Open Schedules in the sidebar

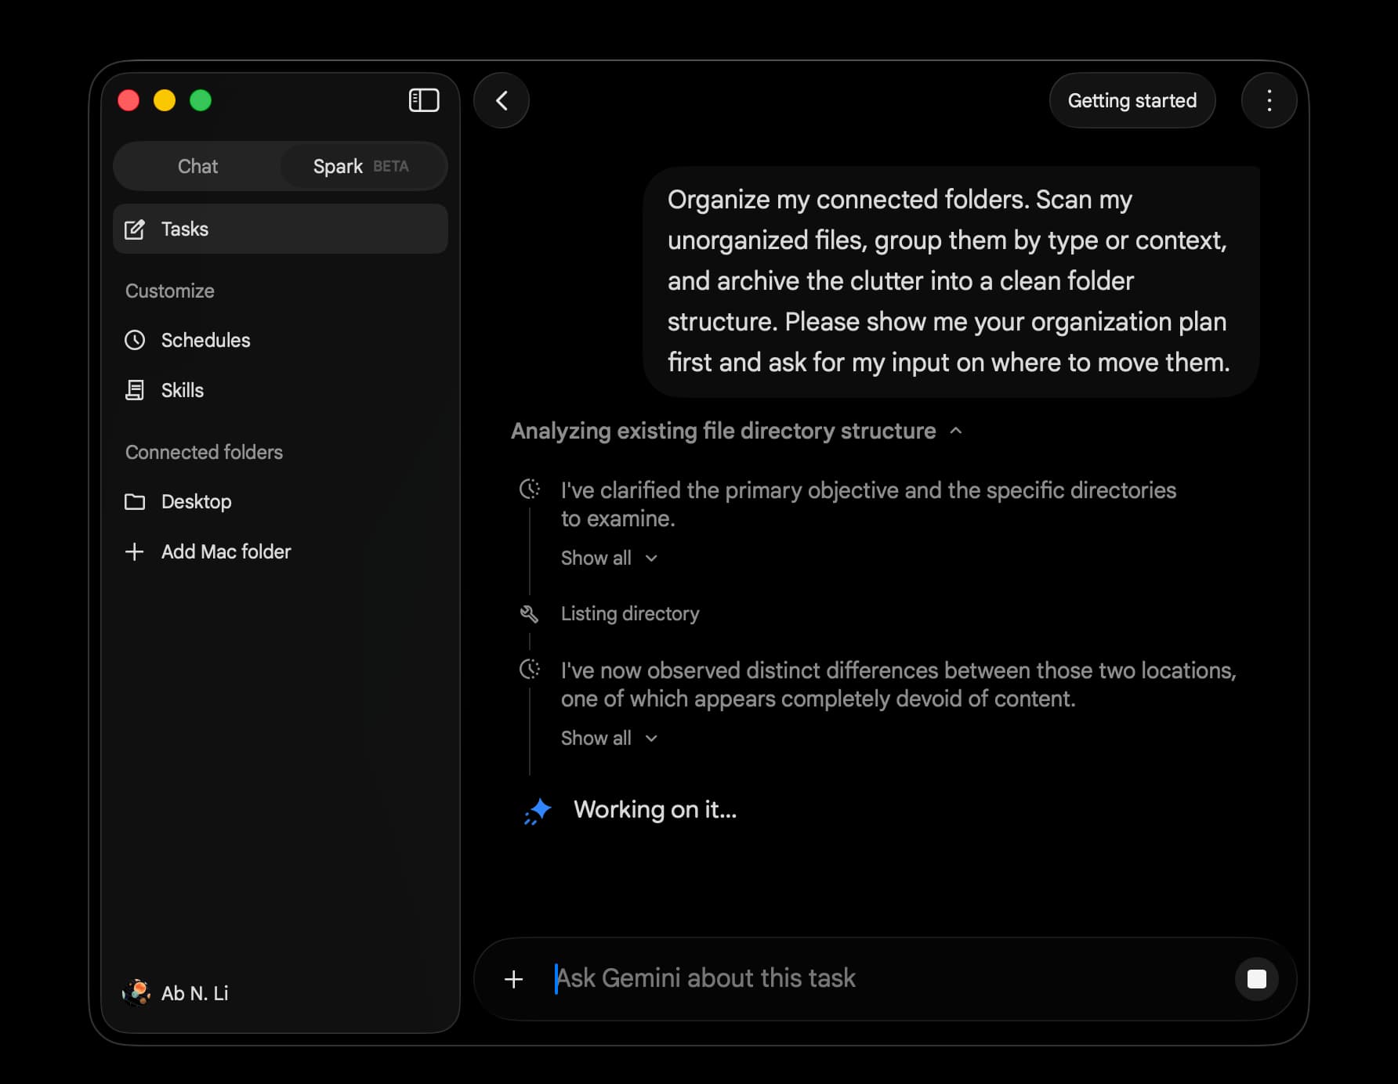tap(281, 340)
